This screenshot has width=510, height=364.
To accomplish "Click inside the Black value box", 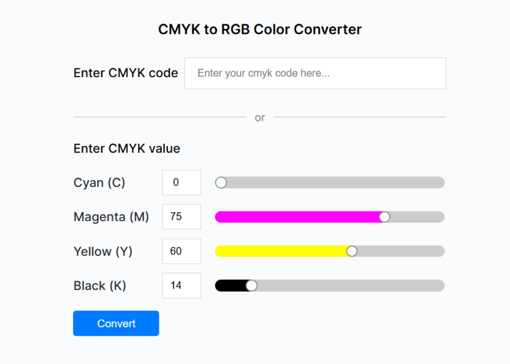I will (181, 286).
